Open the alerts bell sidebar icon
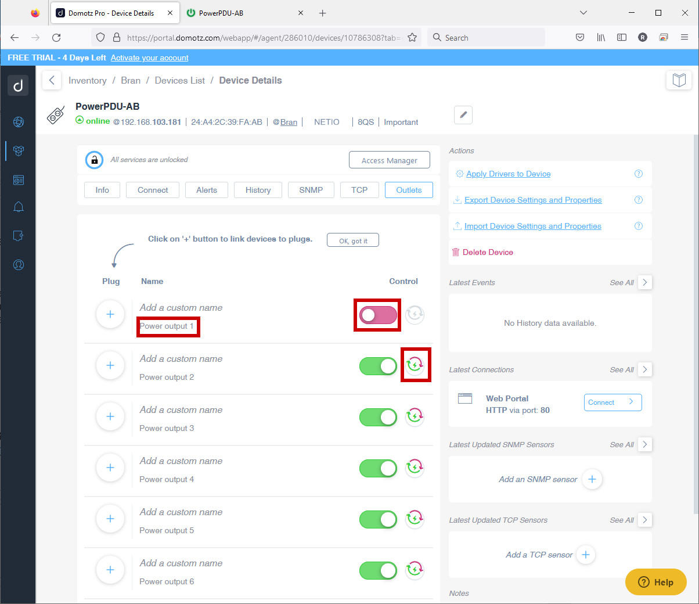Viewport: 699px width, 604px height. point(19,207)
